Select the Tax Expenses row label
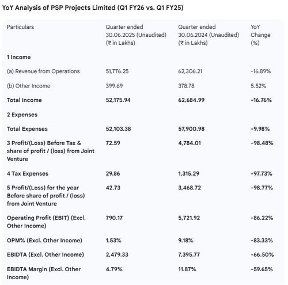The width and height of the screenshot is (288, 285). point(28,173)
